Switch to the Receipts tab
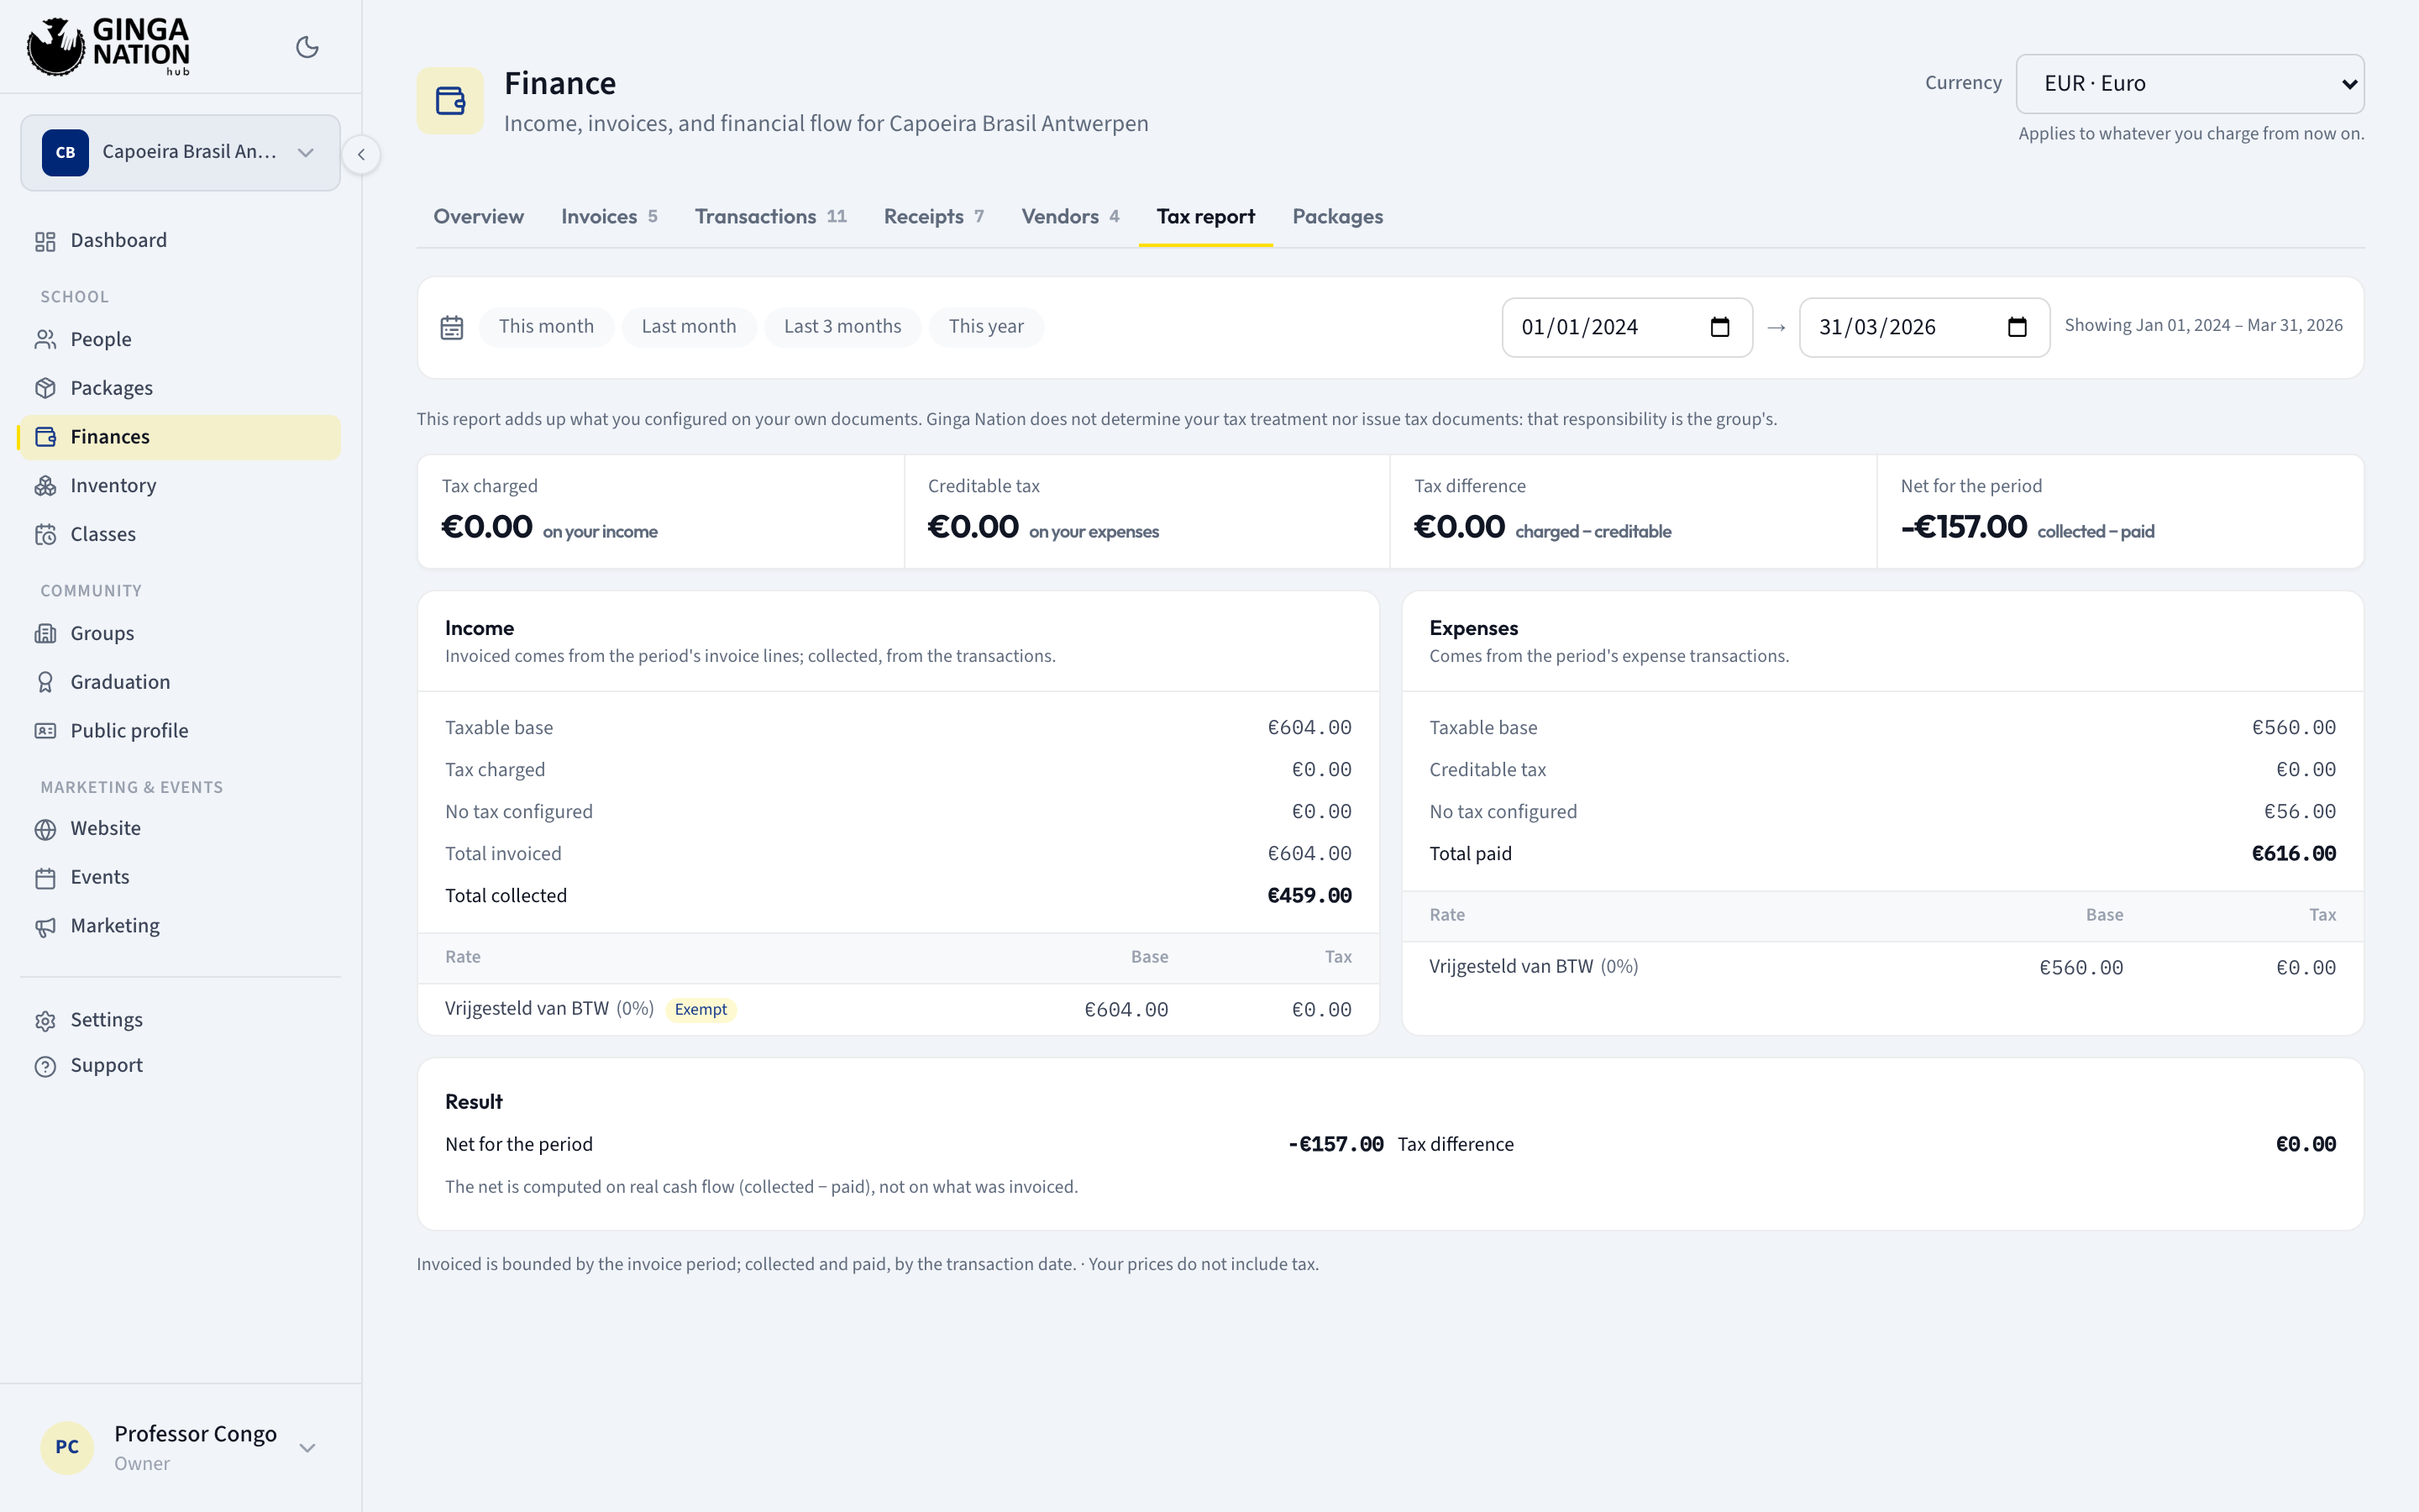The image size is (2419, 1512). [x=934, y=217]
